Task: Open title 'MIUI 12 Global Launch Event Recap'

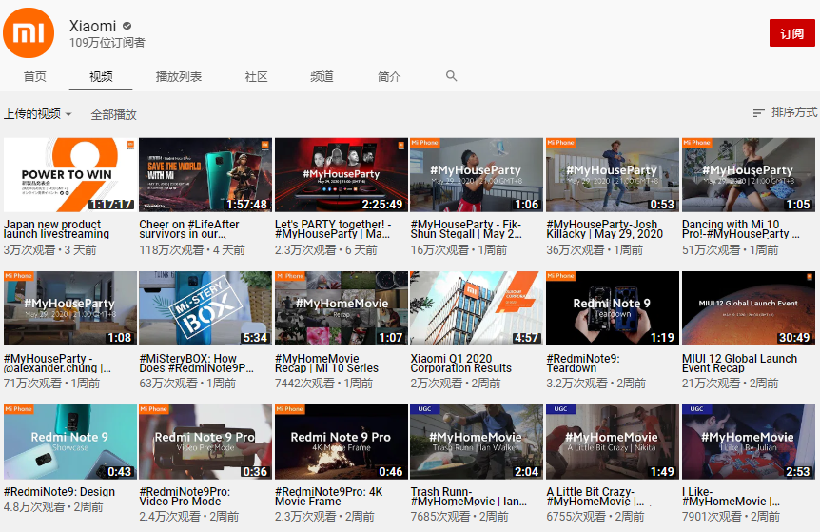Action: [x=739, y=363]
